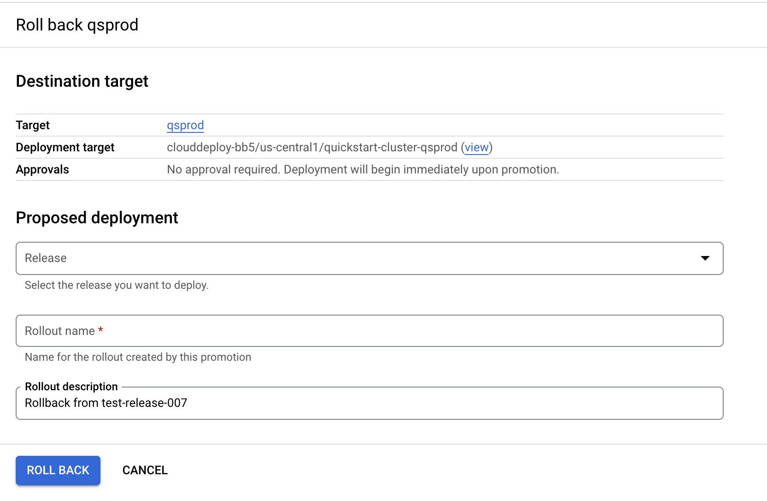This screenshot has width=767, height=501.
Task: Select a release from the Release combo box
Action: click(x=369, y=258)
